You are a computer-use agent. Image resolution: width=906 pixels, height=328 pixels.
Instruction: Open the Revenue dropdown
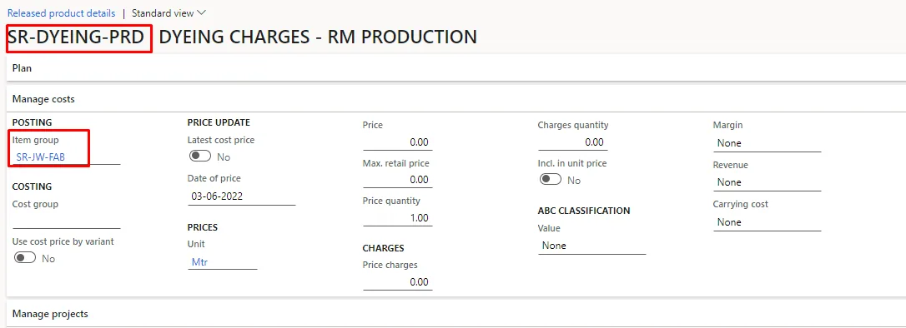point(767,182)
